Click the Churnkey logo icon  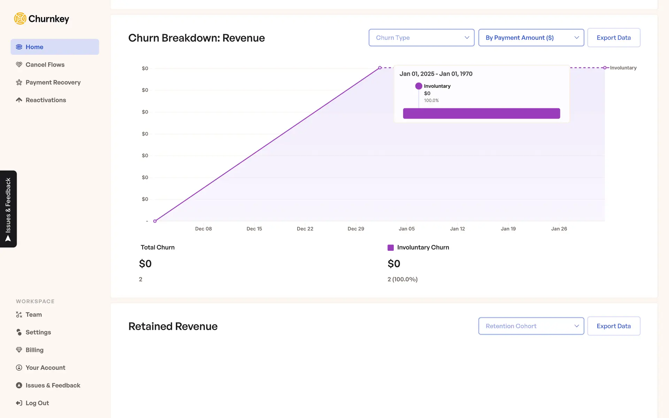(x=20, y=18)
